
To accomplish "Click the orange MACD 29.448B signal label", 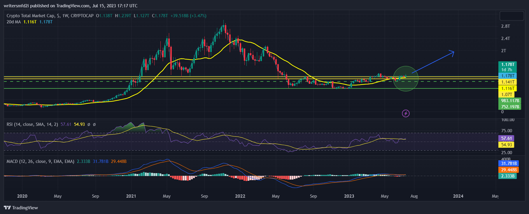I will tap(509, 170).
